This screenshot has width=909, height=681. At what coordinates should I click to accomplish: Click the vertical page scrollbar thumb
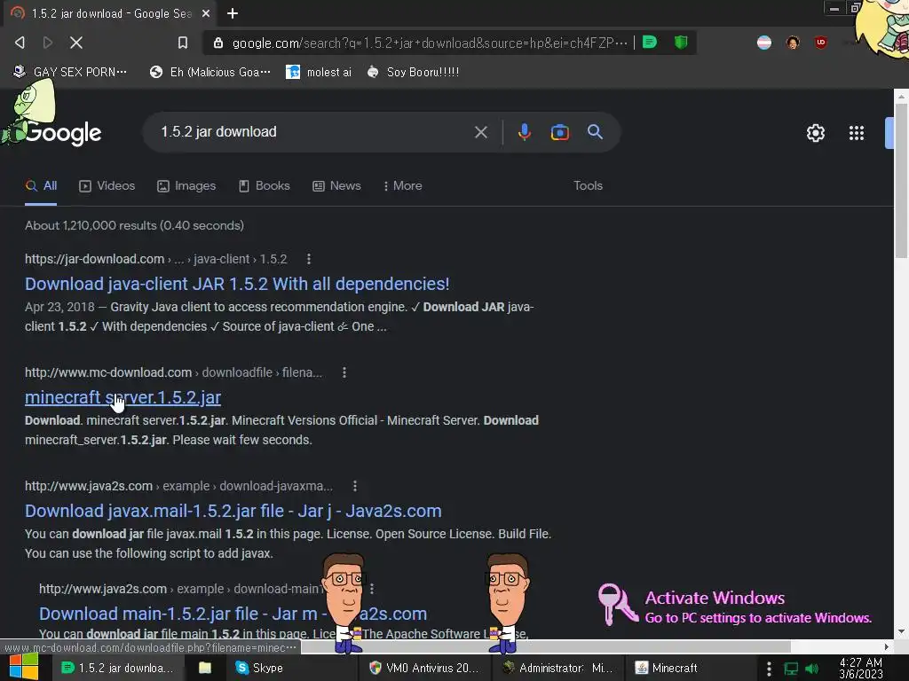pyautogui.click(x=901, y=181)
